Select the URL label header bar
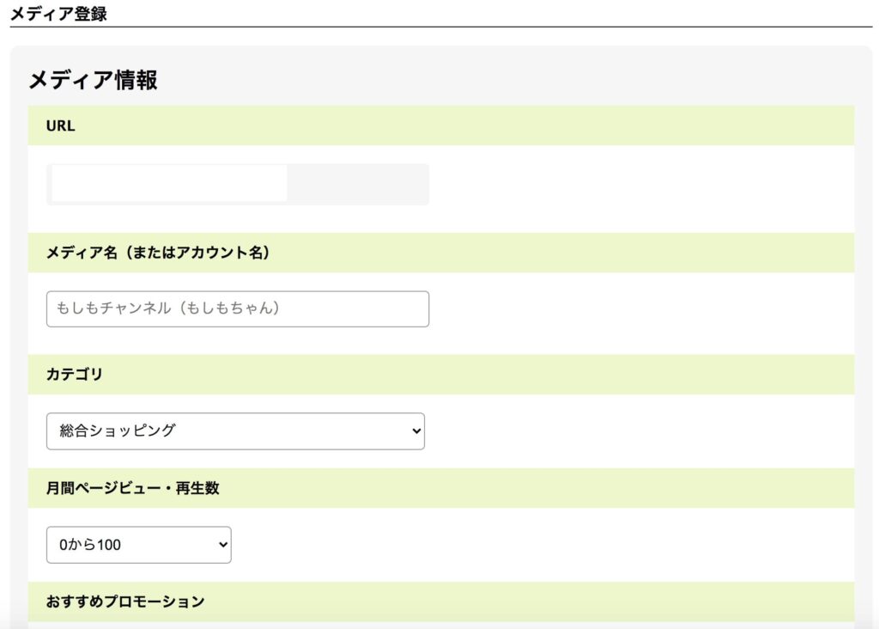This screenshot has height=629, width=879. click(441, 125)
